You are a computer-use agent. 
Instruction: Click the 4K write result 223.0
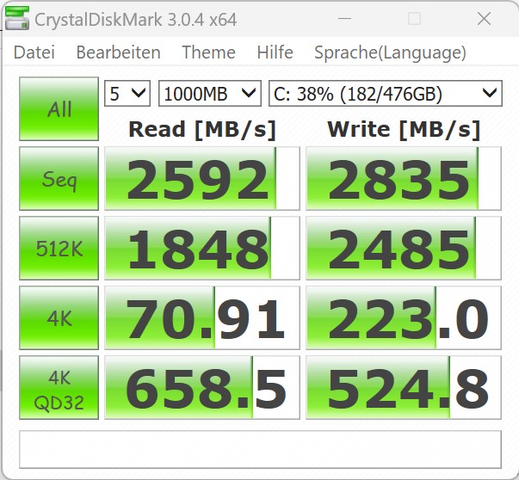pos(404,318)
